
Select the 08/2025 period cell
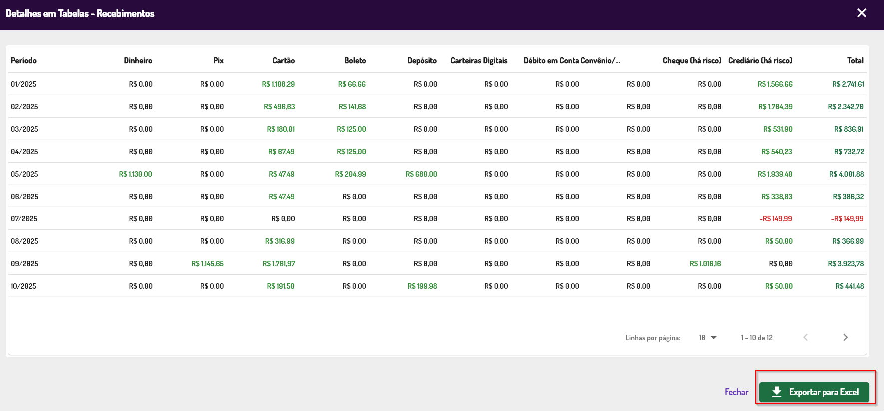pyautogui.click(x=24, y=241)
